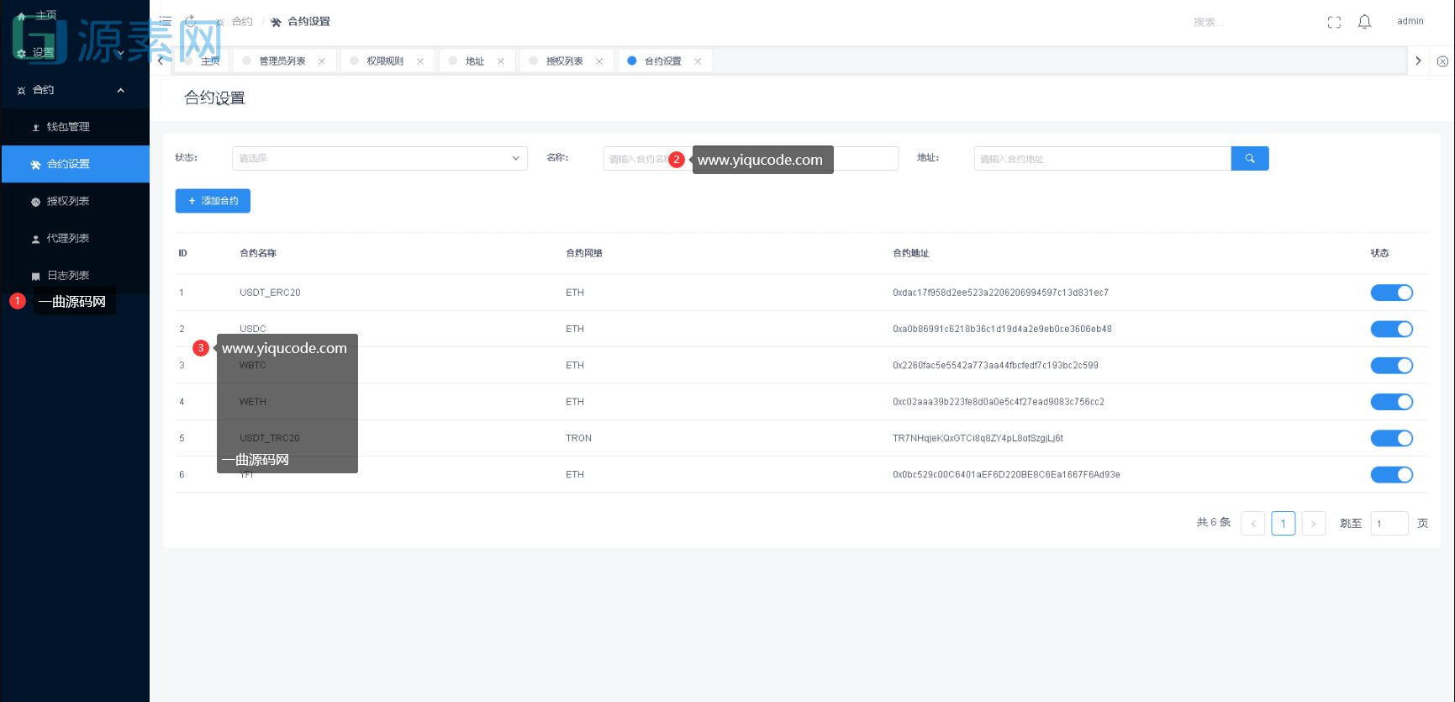Click close-all-tabs circle icon
The image size is (1455, 702).
(x=1442, y=61)
